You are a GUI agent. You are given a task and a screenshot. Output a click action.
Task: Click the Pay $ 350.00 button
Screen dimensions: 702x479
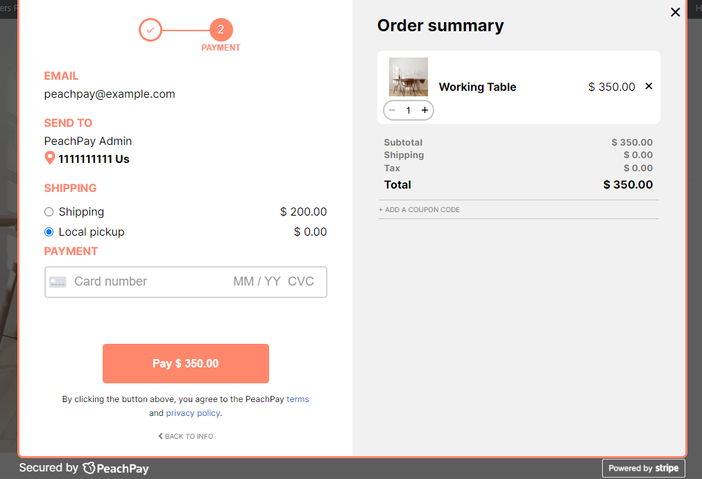186,364
